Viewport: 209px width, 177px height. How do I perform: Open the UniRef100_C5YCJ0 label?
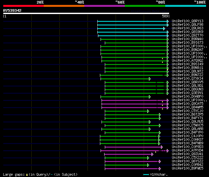(187, 111)
